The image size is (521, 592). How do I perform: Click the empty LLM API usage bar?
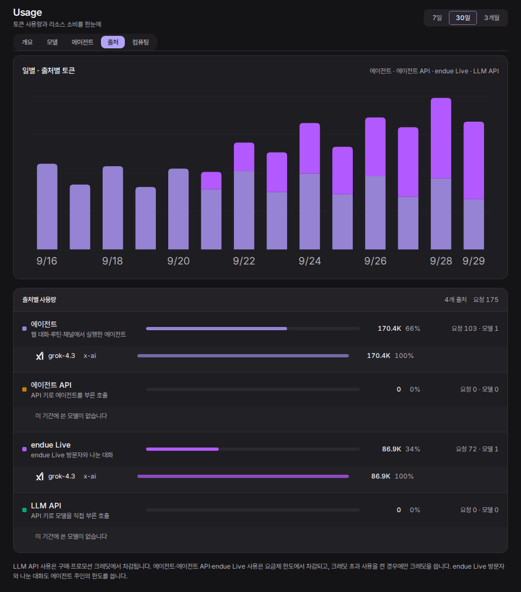(x=253, y=509)
